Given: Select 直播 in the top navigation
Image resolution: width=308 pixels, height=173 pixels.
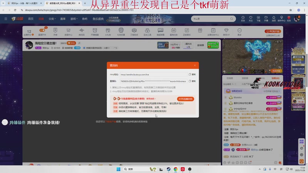Looking at the screenshot, I should tap(41, 19).
